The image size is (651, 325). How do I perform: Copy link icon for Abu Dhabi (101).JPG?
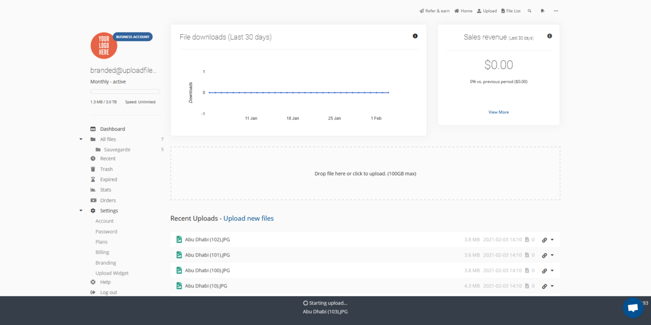[545, 255]
